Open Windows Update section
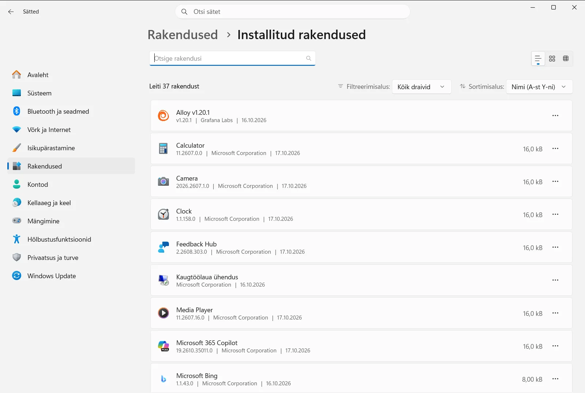585x393 pixels. tap(71, 276)
